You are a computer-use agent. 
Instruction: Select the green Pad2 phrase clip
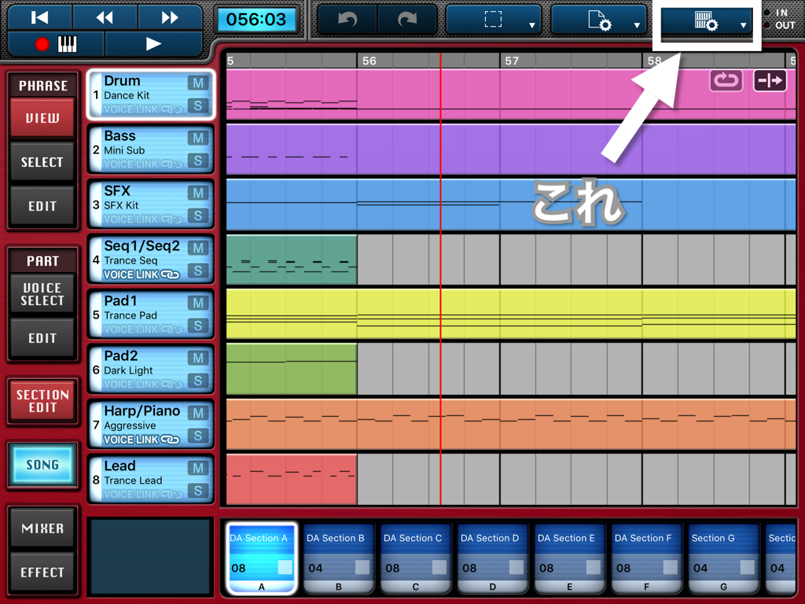(x=292, y=370)
